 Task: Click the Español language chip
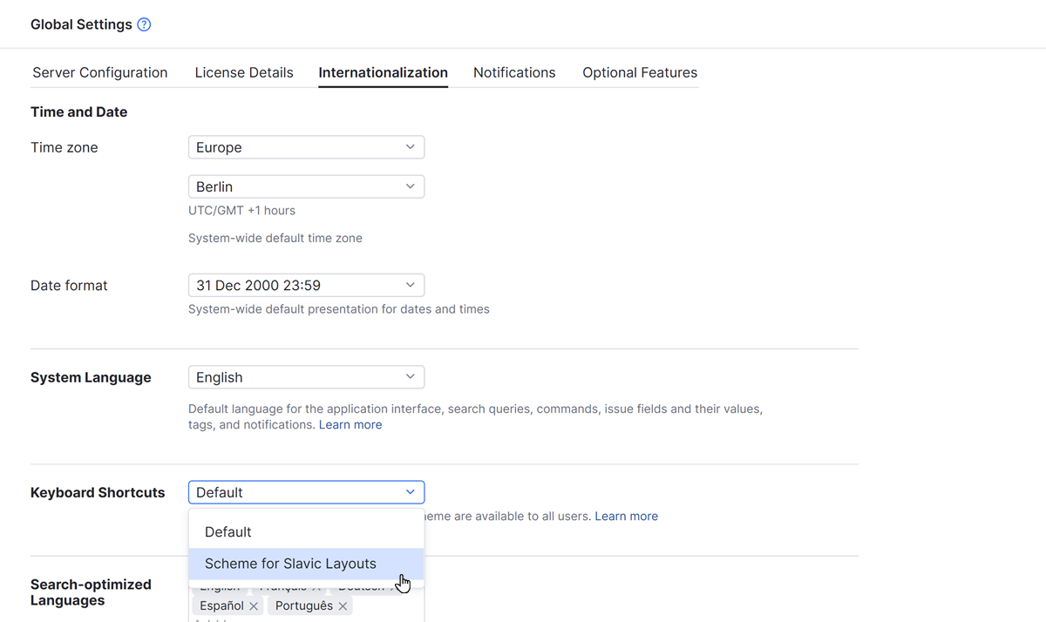point(221,606)
